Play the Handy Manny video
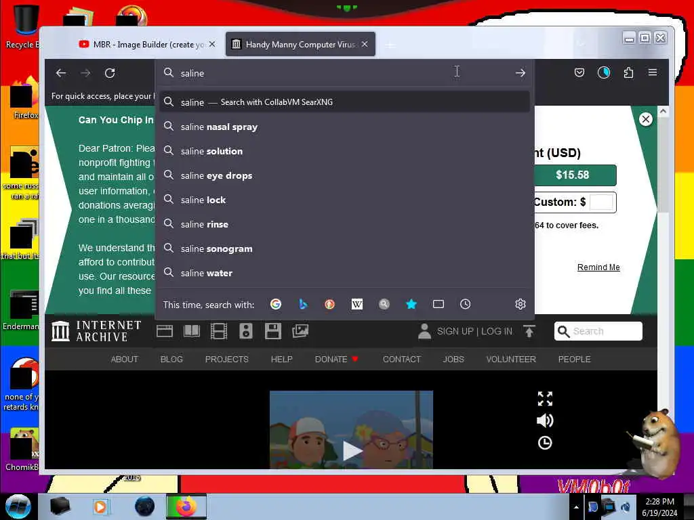The image size is (694, 520). [x=352, y=451]
